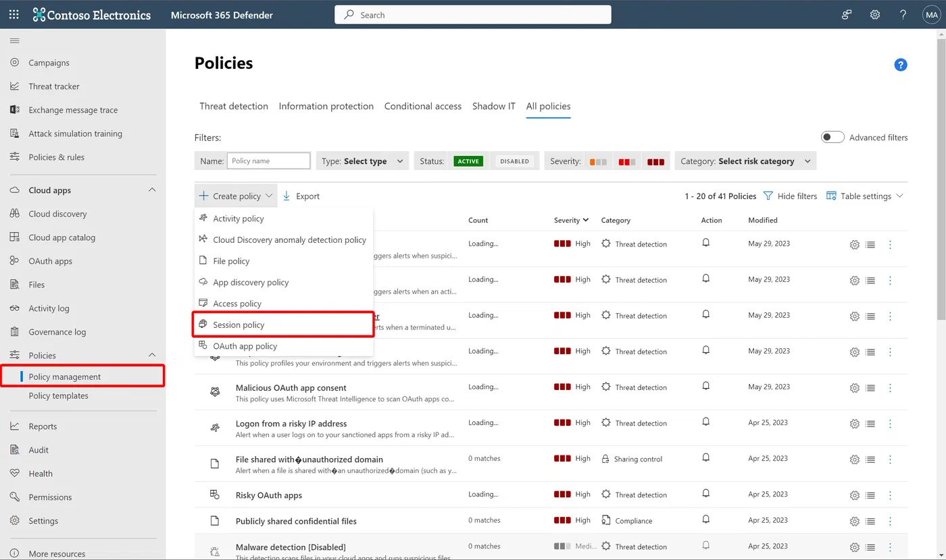Open Campaigns in the sidebar
The width and height of the screenshot is (946, 560).
coord(49,63)
